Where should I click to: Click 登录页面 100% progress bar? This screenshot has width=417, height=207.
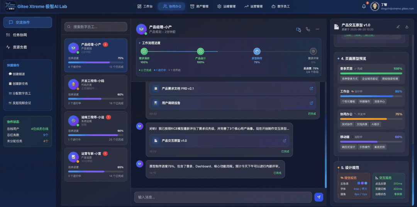tap(371, 73)
